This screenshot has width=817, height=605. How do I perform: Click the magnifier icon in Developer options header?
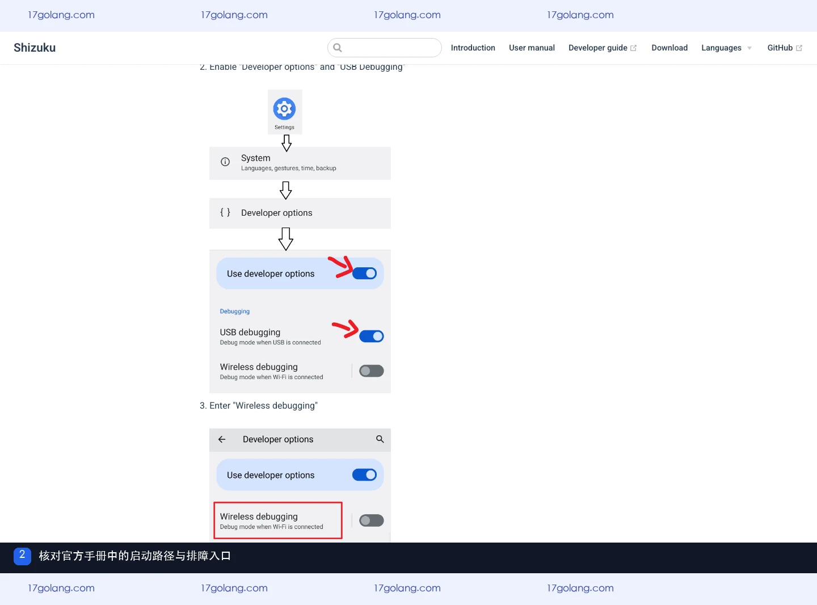tap(380, 439)
